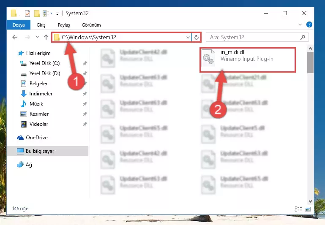Open the recent locations dropdown arrow
The height and width of the screenshot is (225, 325).
click(x=37, y=37)
